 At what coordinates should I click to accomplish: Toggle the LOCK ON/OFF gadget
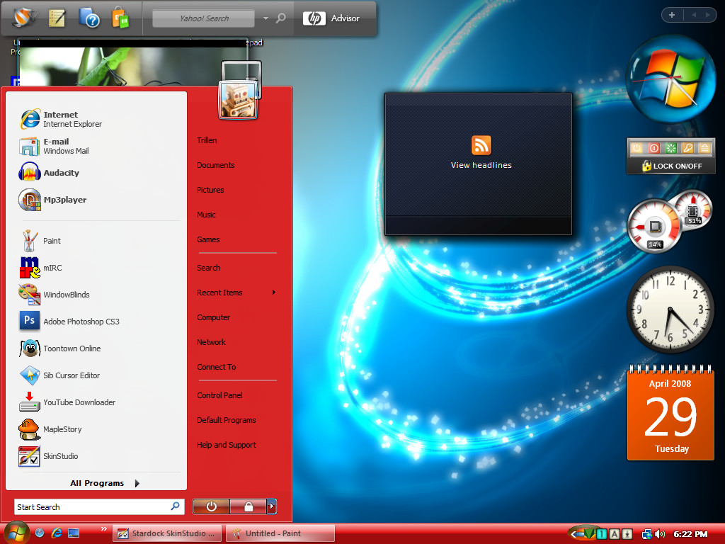tap(672, 166)
